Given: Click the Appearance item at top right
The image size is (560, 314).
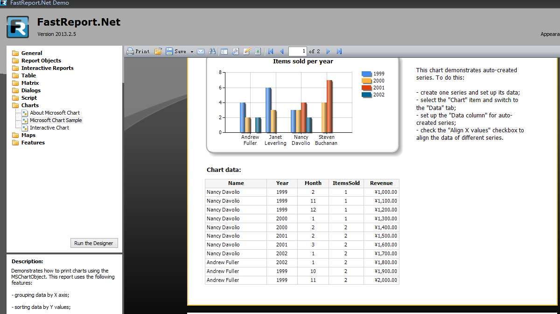Looking at the screenshot, I should point(550,34).
